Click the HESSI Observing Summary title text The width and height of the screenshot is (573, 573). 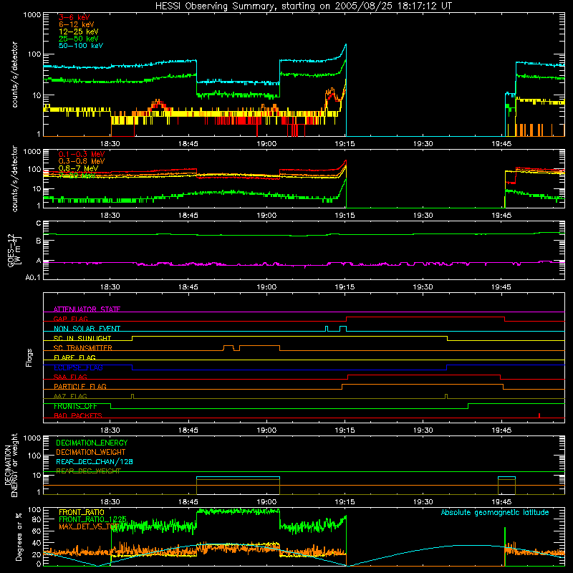[x=303, y=6]
